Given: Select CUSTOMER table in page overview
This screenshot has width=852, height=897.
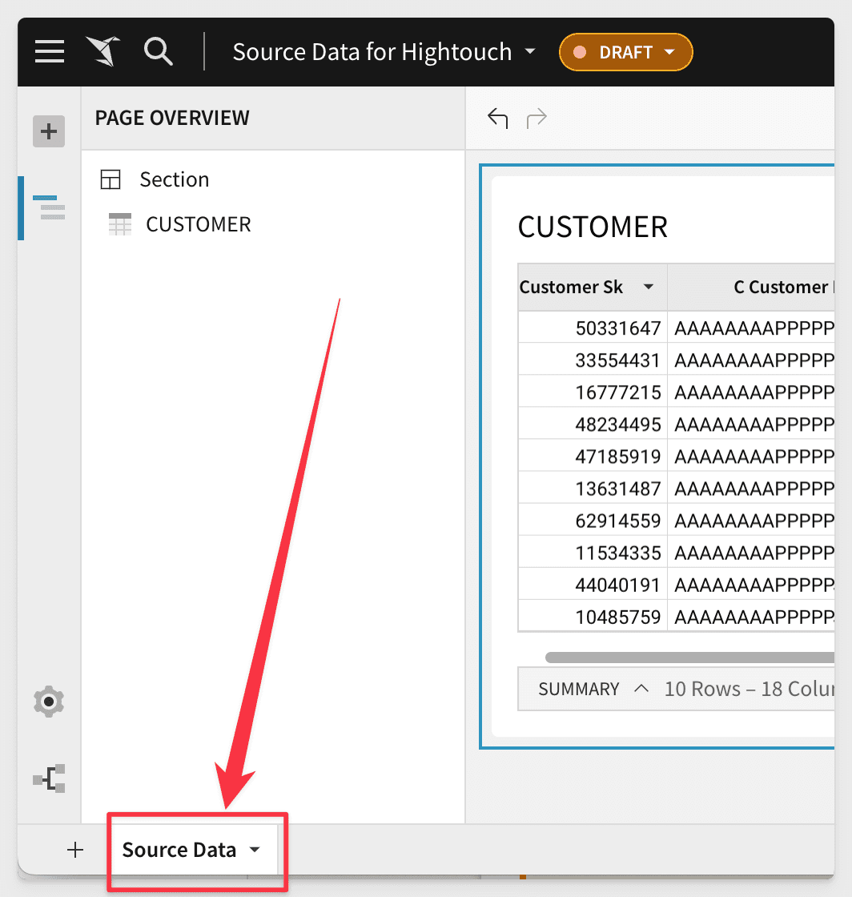Looking at the screenshot, I should tap(198, 224).
